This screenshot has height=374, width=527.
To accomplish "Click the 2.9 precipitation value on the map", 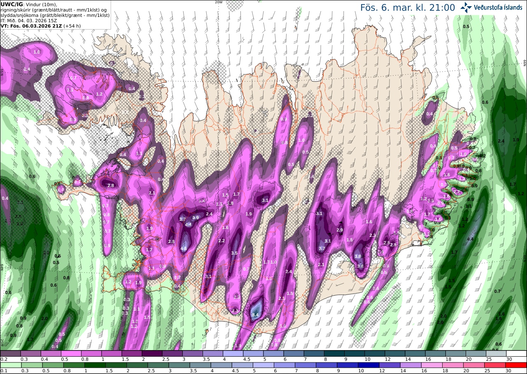I will (x=340, y=230).
